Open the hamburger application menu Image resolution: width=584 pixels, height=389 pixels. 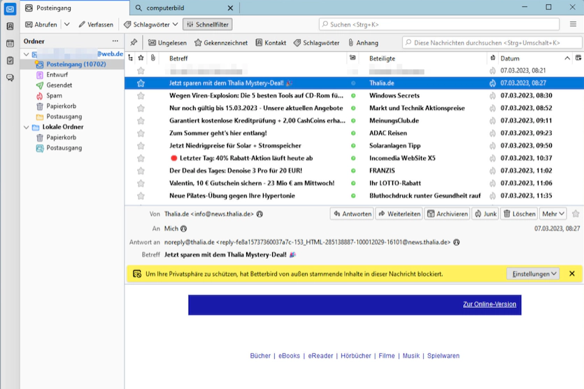pos(573,24)
